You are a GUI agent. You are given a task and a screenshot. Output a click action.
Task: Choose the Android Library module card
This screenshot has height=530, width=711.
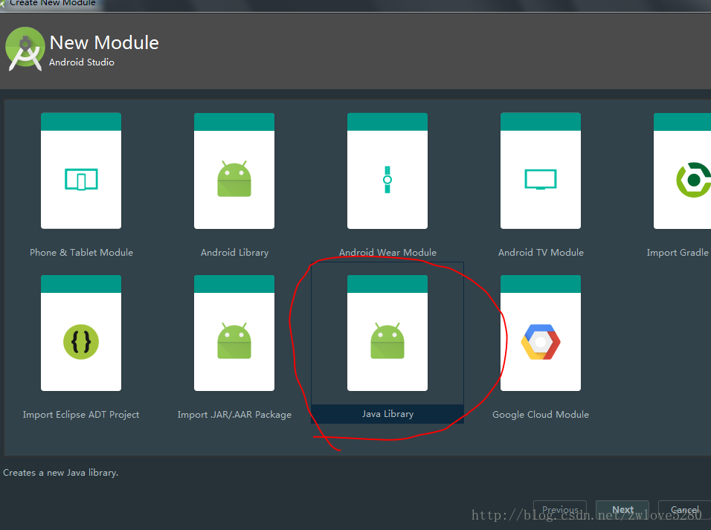[x=234, y=170]
